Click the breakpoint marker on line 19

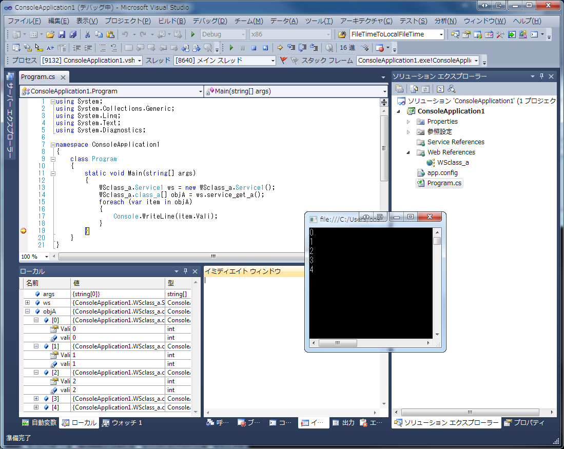pyautogui.click(x=24, y=230)
